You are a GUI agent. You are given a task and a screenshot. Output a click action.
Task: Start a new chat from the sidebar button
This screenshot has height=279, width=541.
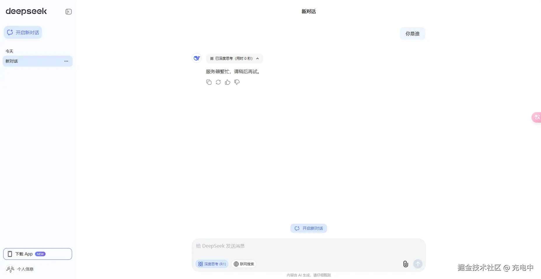[23, 32]
